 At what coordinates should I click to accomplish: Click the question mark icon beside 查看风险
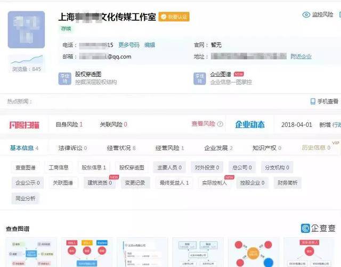220,124
